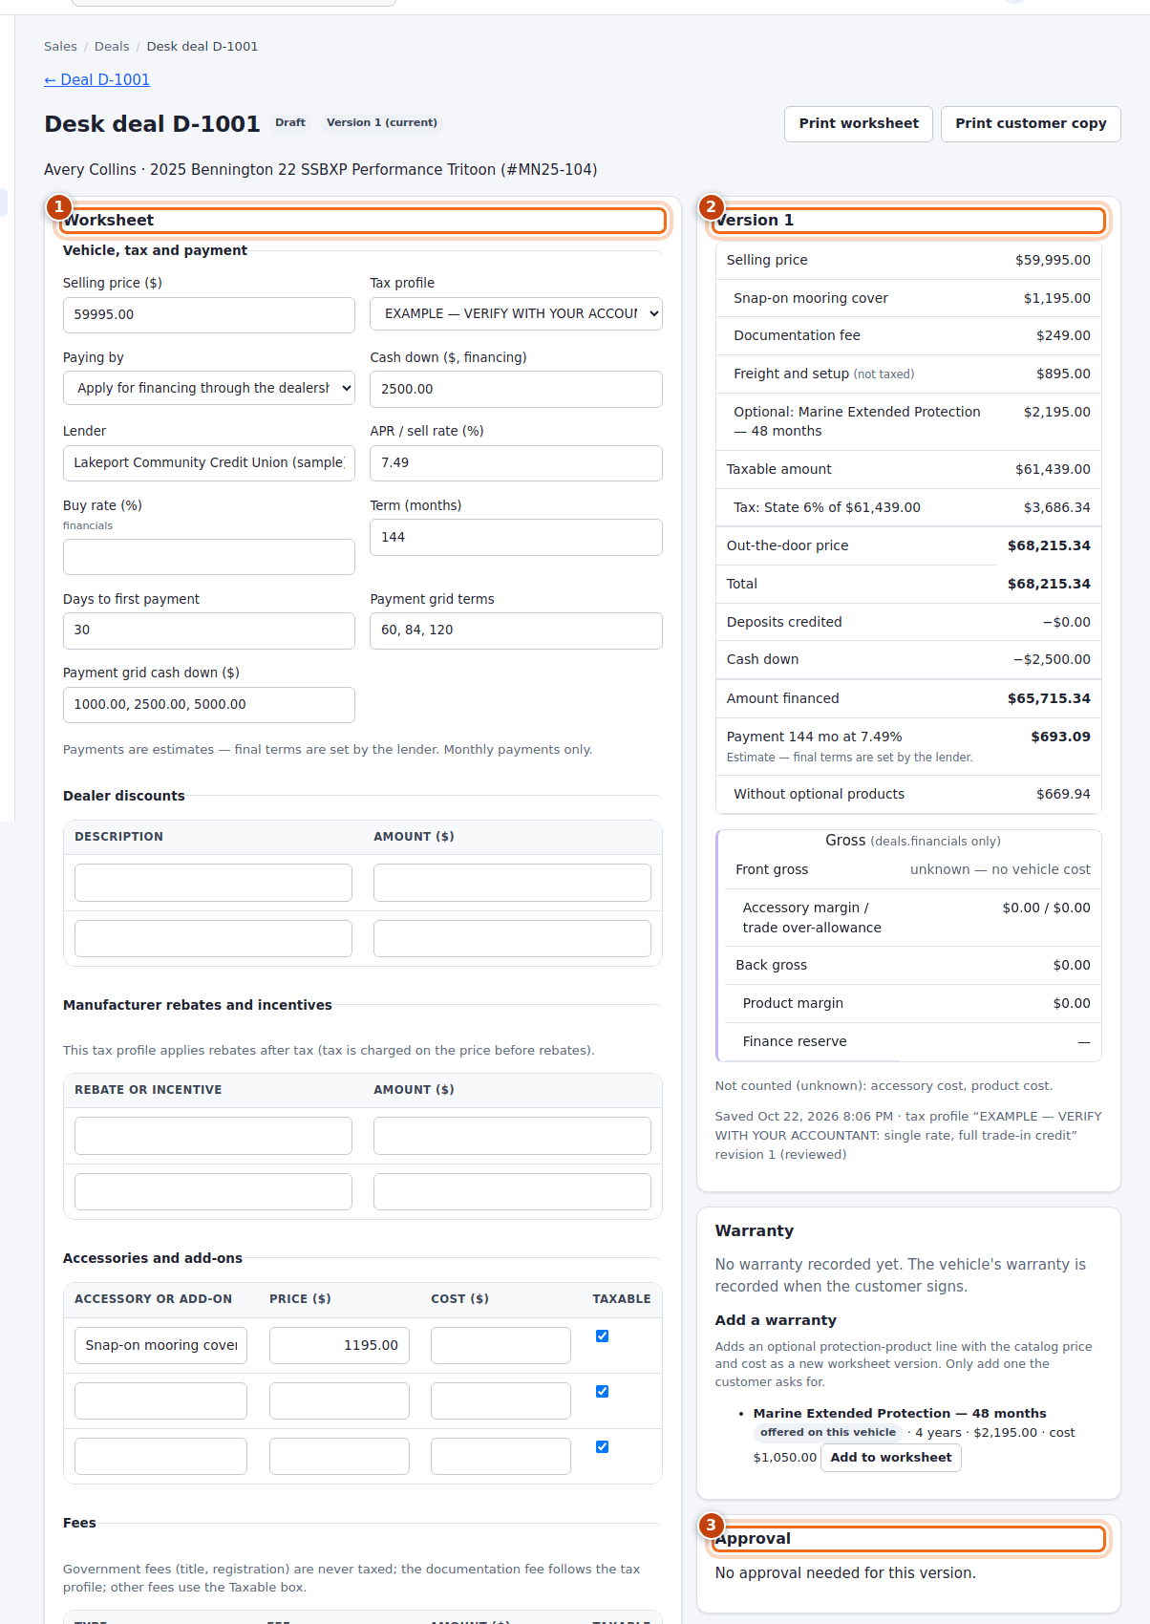Click first rebate amount field
1150x1624 pixels.
point(512,1136)
